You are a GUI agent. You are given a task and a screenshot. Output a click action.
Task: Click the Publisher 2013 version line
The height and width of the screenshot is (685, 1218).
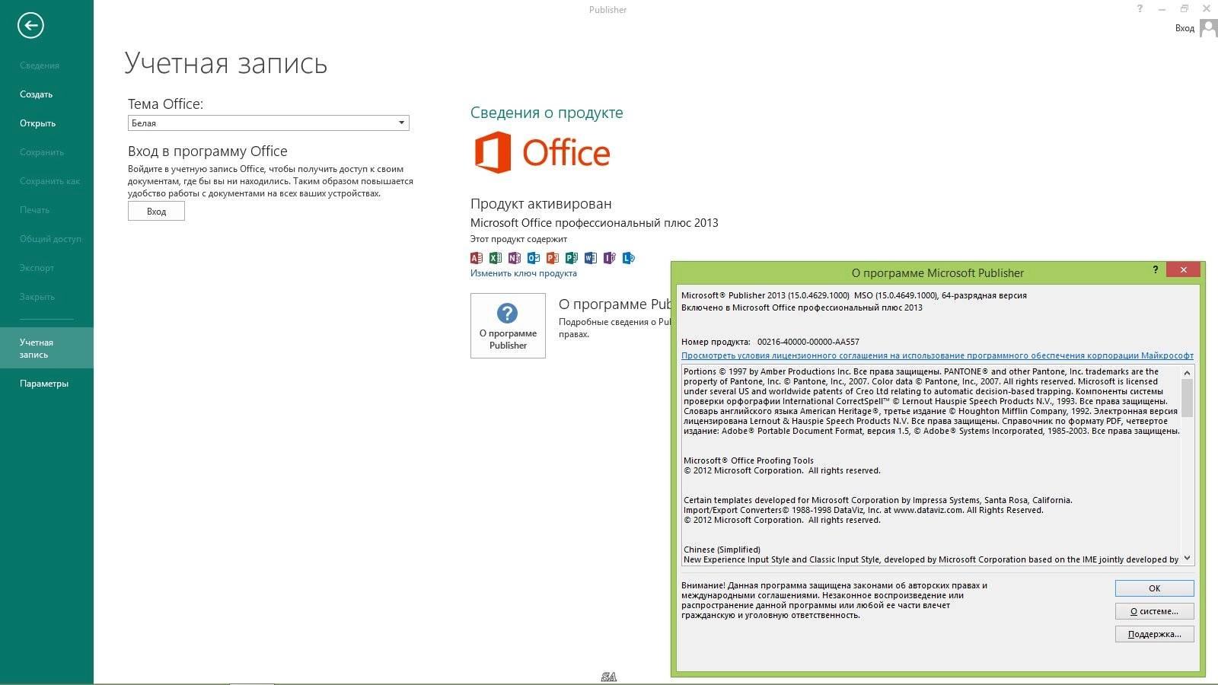[854, 295]
